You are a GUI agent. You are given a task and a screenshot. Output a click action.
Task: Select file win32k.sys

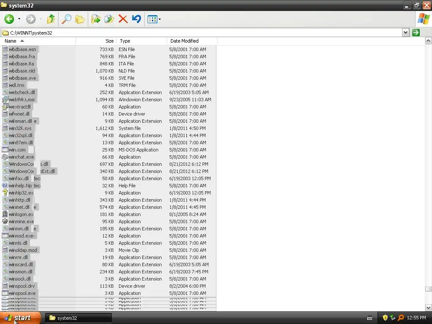pyautogui.click(x=20, y=128)
